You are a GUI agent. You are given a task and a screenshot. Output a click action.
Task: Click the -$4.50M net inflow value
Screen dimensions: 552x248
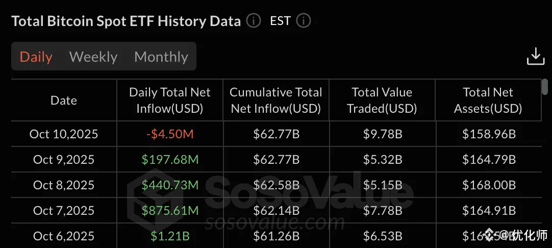(x=170, y=134)
